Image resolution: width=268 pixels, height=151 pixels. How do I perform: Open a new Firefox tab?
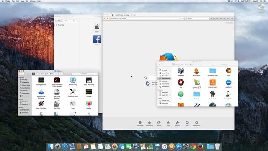(x=135, y=15)
